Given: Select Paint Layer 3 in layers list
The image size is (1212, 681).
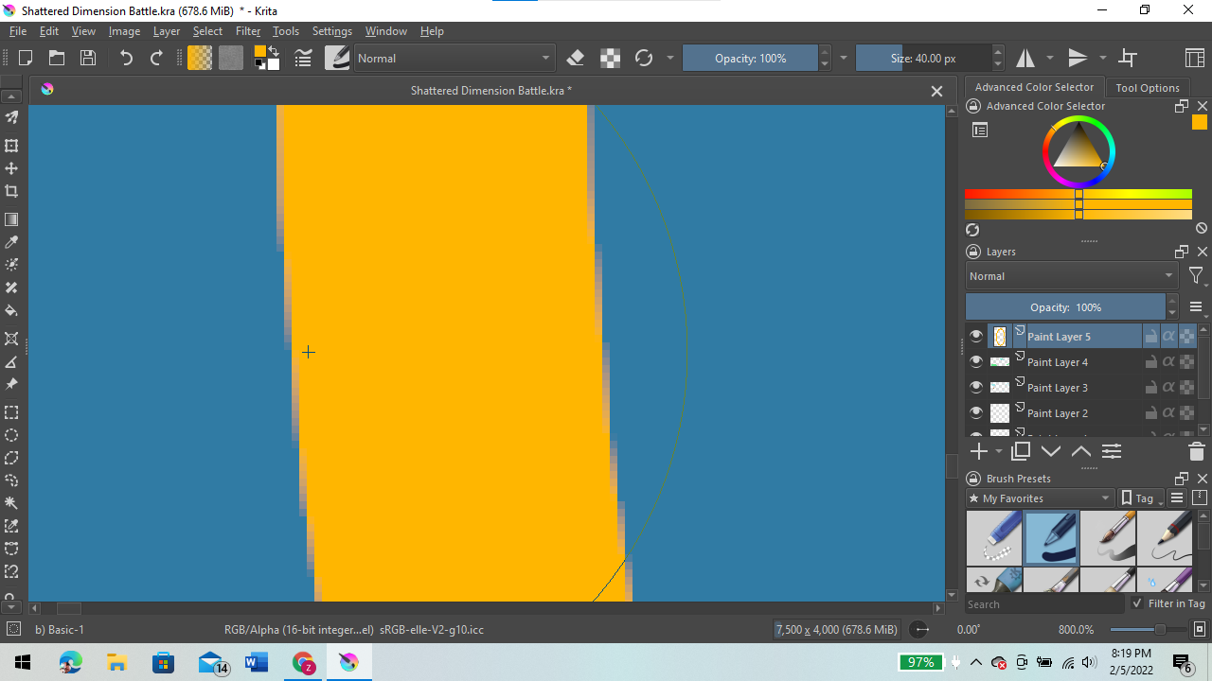Looking at the screenshot, I should point(1057,387).
